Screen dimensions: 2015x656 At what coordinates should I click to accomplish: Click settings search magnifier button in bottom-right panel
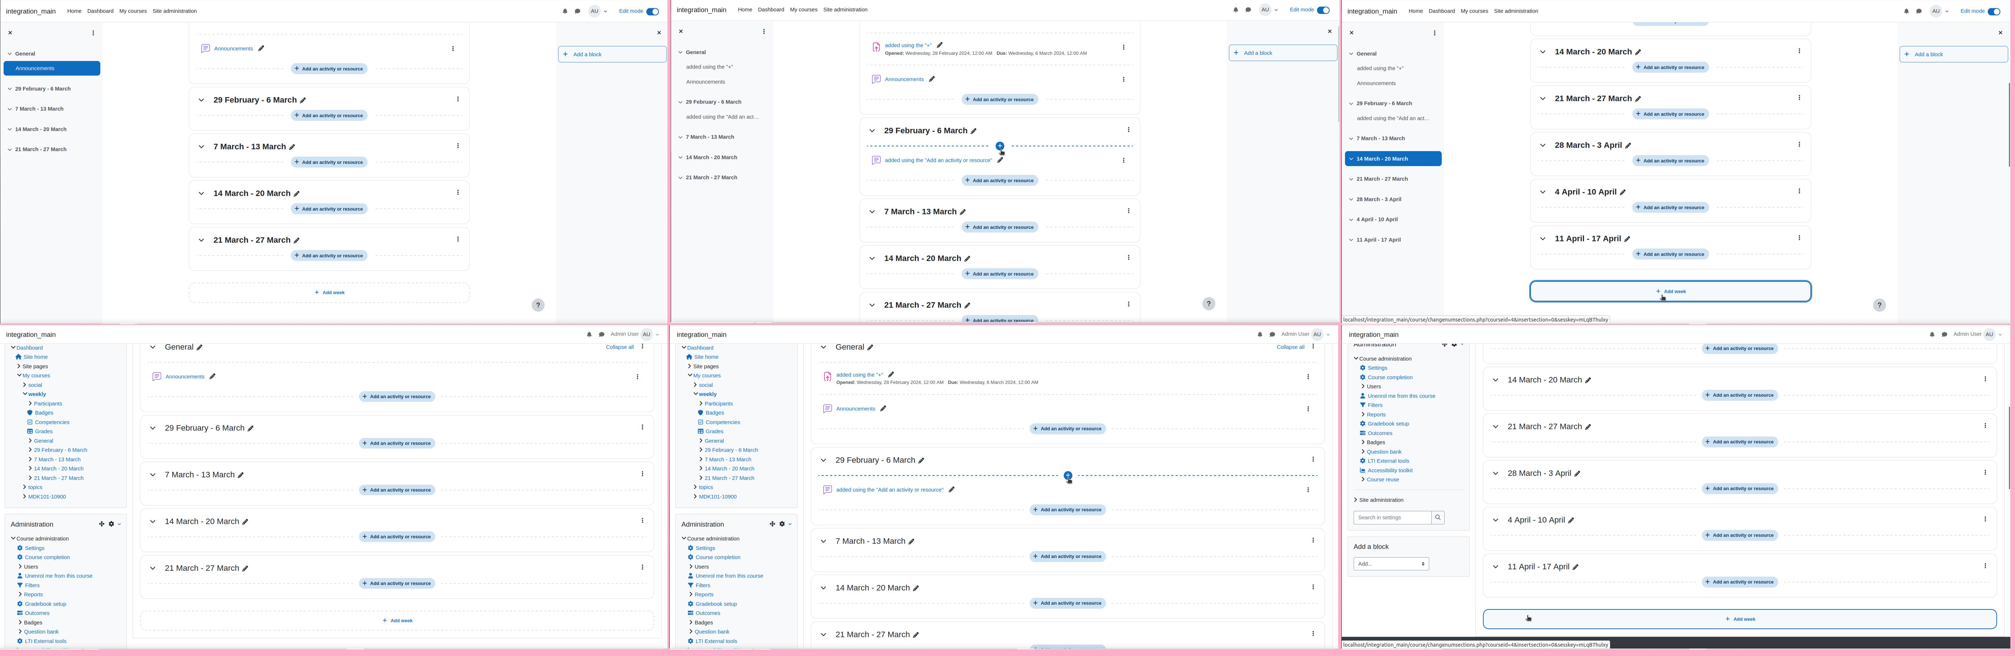pos(1438,518)
